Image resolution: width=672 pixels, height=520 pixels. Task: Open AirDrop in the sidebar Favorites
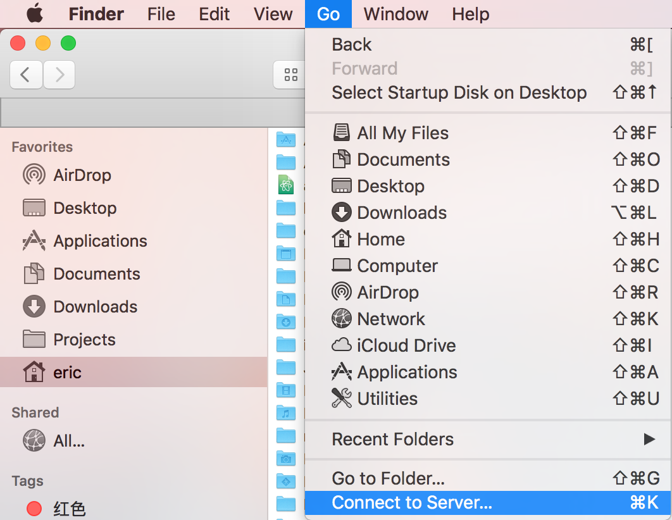[67, 175]
